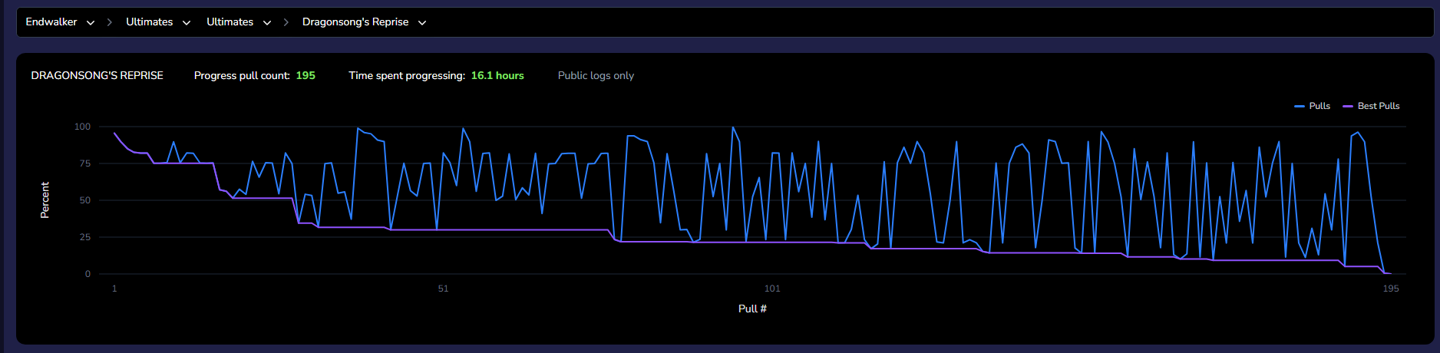Click the 195 progress pull count value

coord(306,75)
